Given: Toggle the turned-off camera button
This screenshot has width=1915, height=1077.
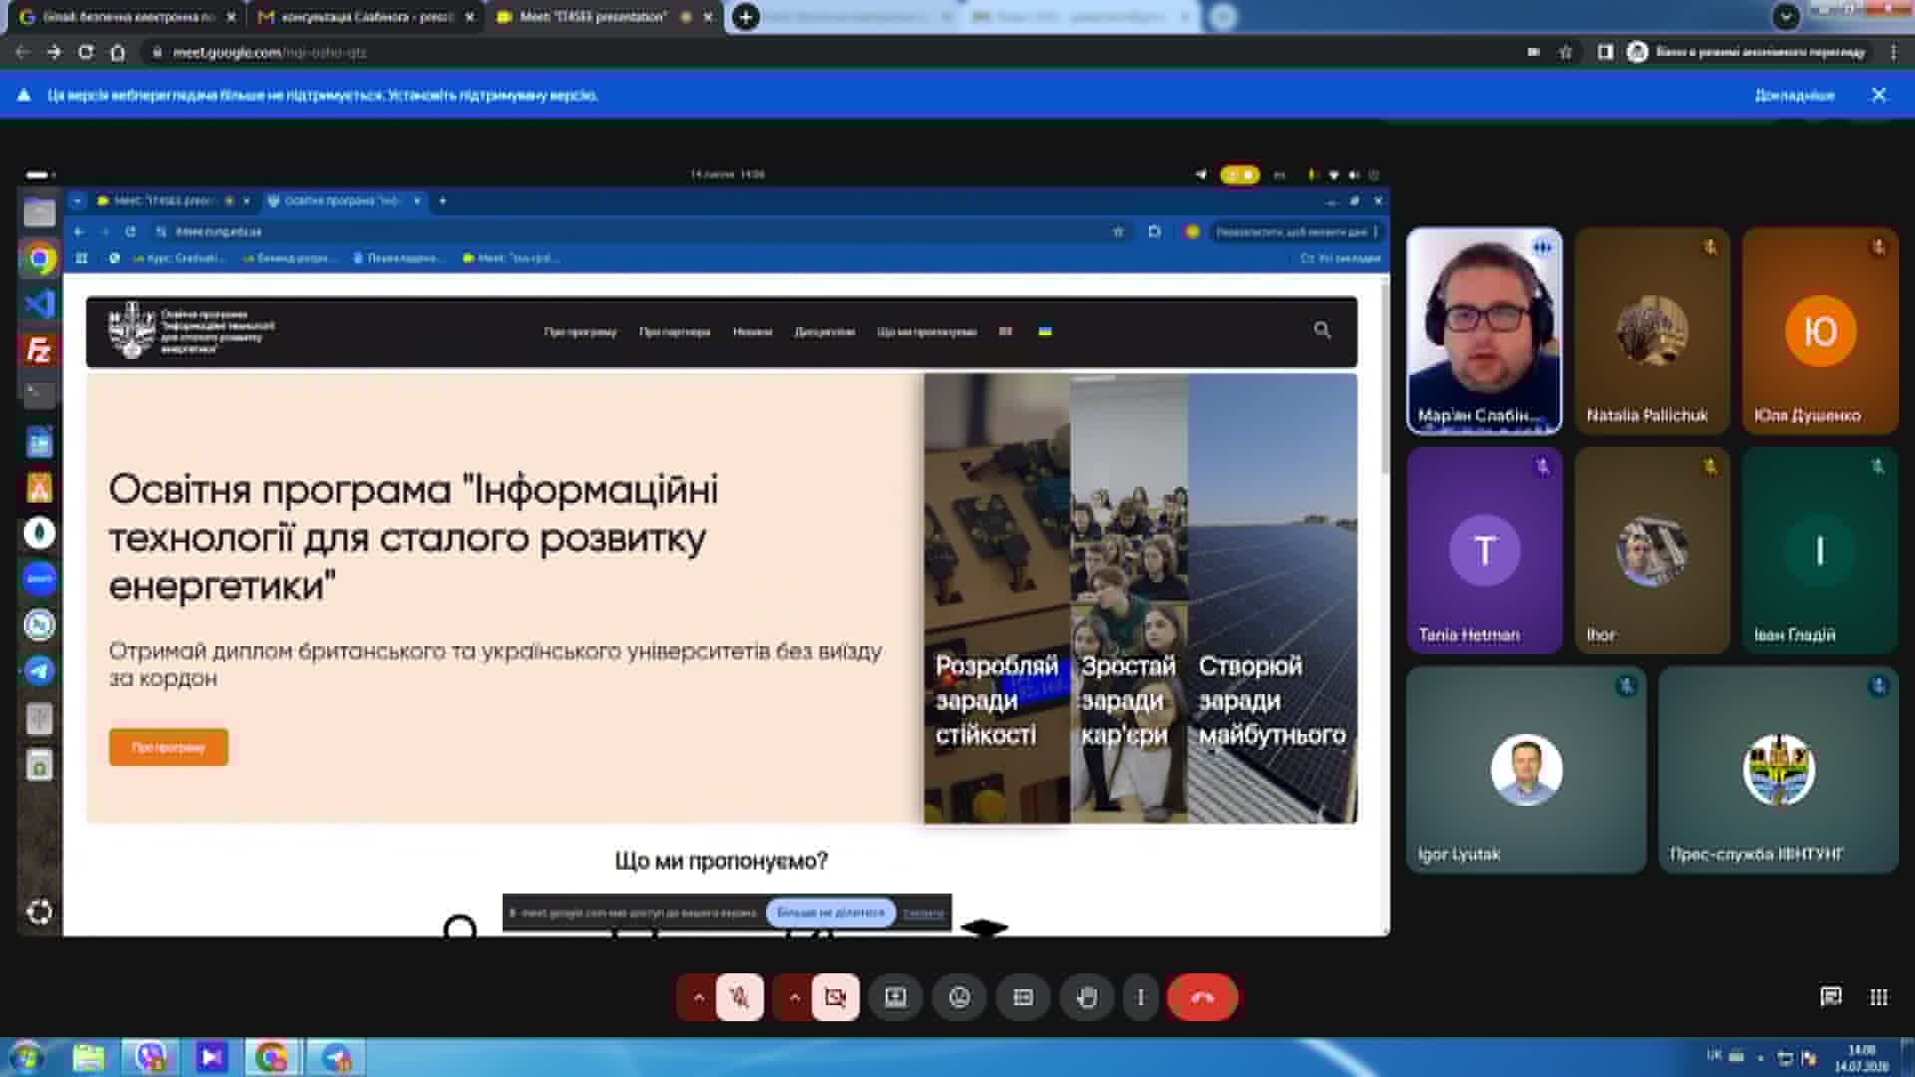Looking at the screenshot, I should (835, 997).
